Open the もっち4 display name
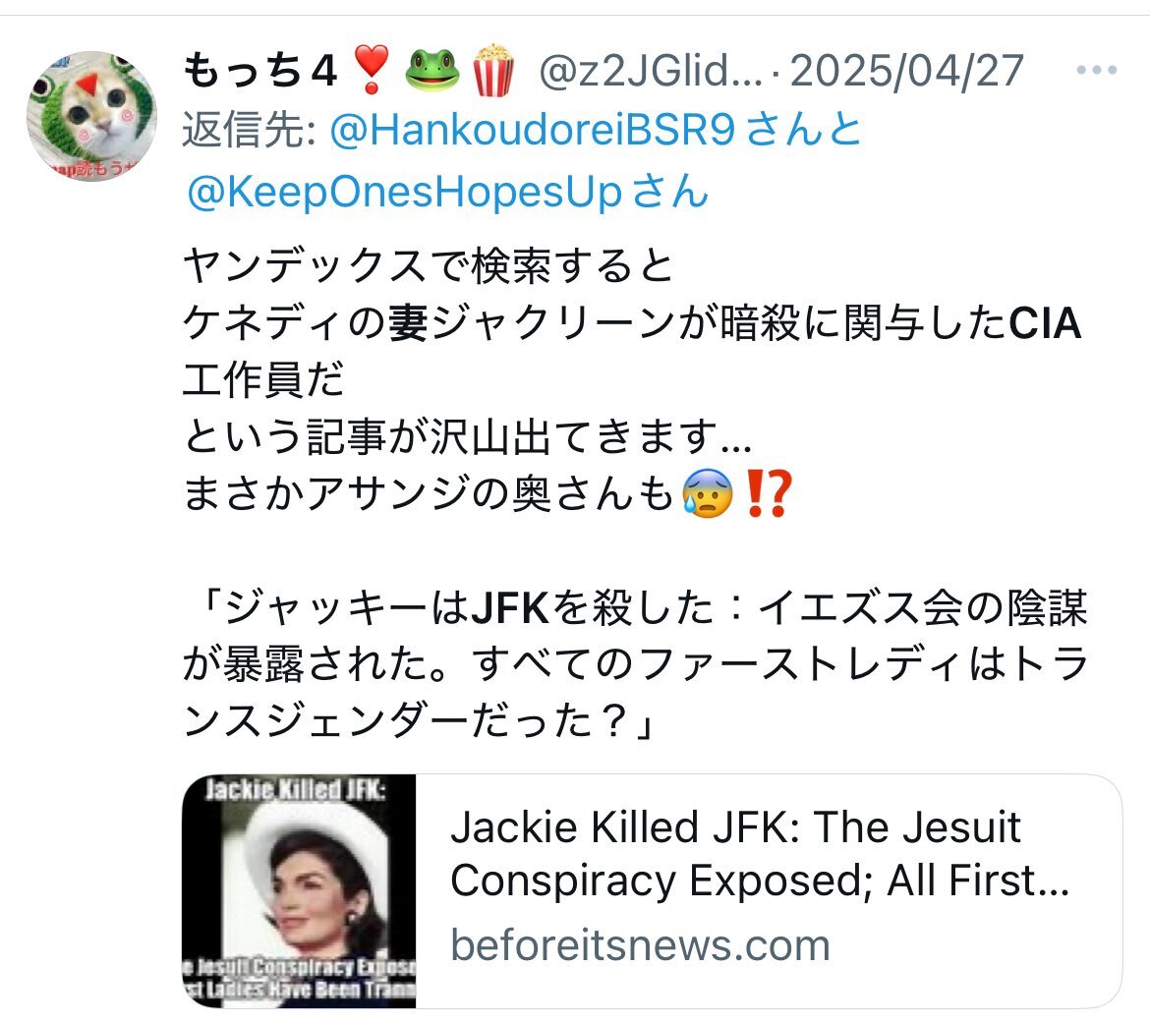 pyautogui.click(x=260, y=71)
